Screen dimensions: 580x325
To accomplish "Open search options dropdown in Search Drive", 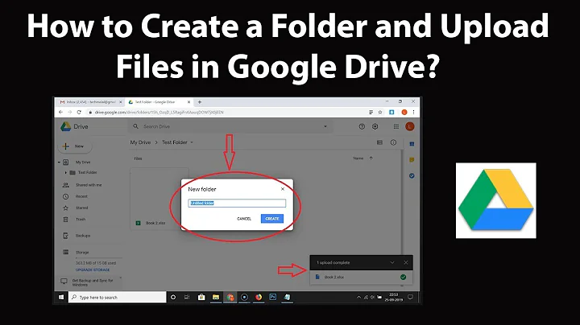I will [x=325, y=126].
